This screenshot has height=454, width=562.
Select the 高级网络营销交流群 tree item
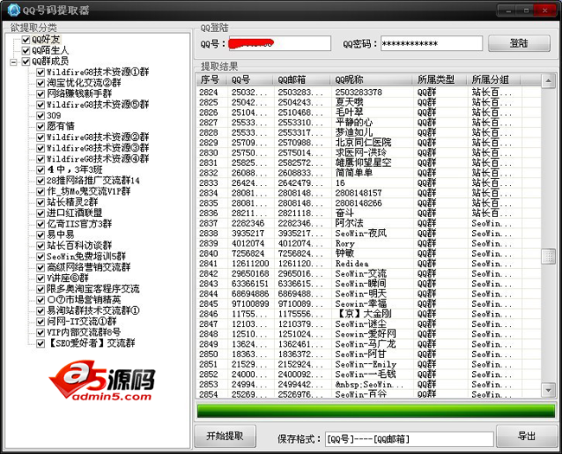click(88, 267)
